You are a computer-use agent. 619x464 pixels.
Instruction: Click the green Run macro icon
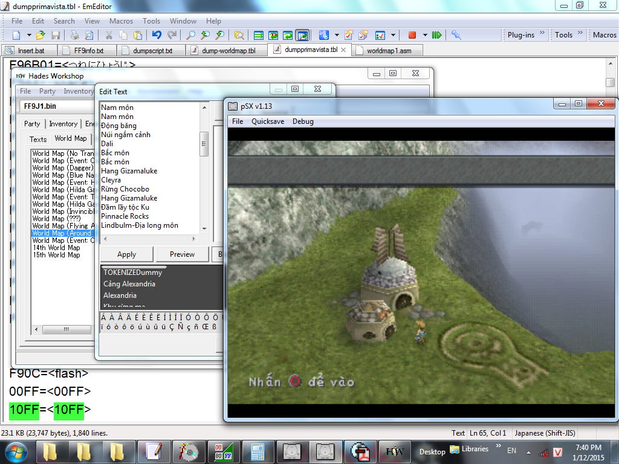436,35
